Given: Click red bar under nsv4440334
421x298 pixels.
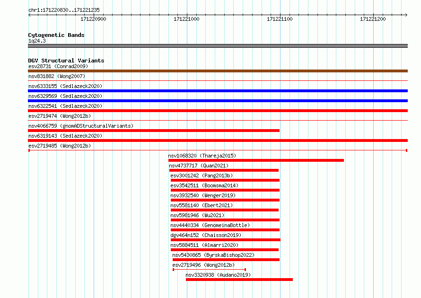Looking at the screenshot, I should pyautogui.click(x=225, y=230).
